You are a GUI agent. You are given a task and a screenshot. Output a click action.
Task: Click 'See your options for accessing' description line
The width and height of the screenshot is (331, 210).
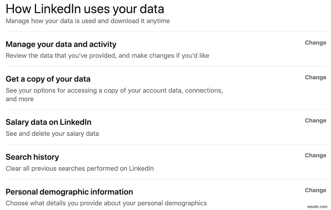click(x=114, y=90)
